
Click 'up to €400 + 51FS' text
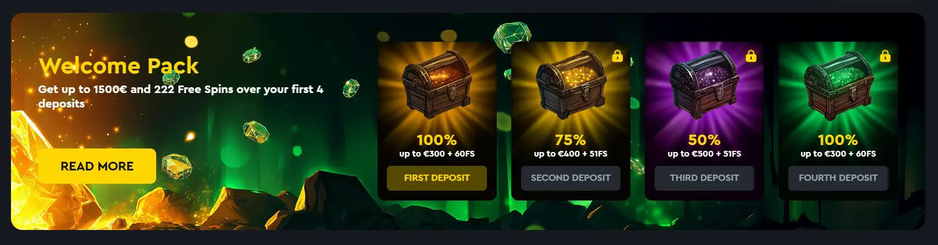[571, 154]
